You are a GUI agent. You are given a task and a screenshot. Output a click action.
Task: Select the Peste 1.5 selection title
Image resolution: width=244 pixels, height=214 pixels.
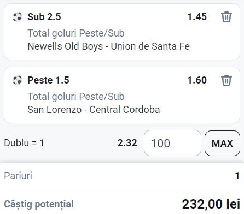(x=48, y=80)
